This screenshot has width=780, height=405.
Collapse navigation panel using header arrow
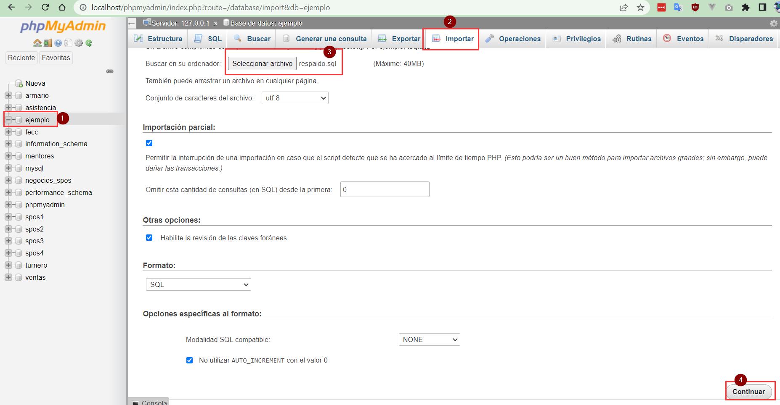point(132,24)
